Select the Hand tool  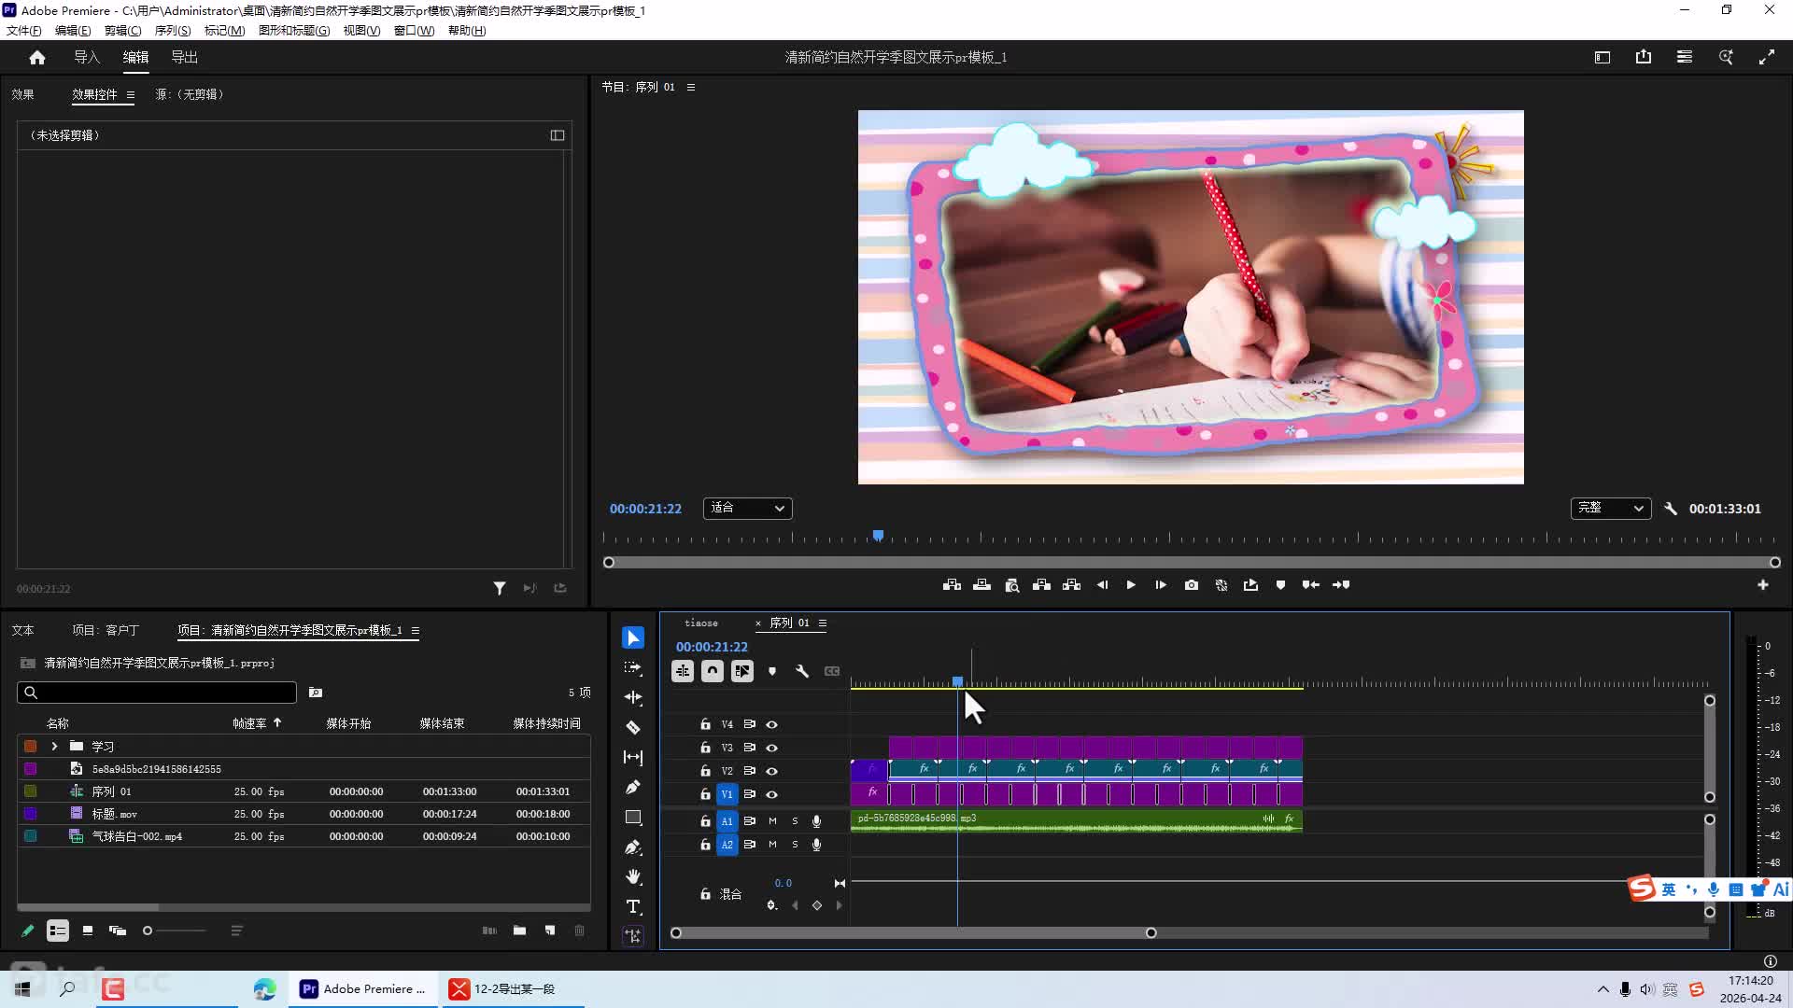coord(633,876)
